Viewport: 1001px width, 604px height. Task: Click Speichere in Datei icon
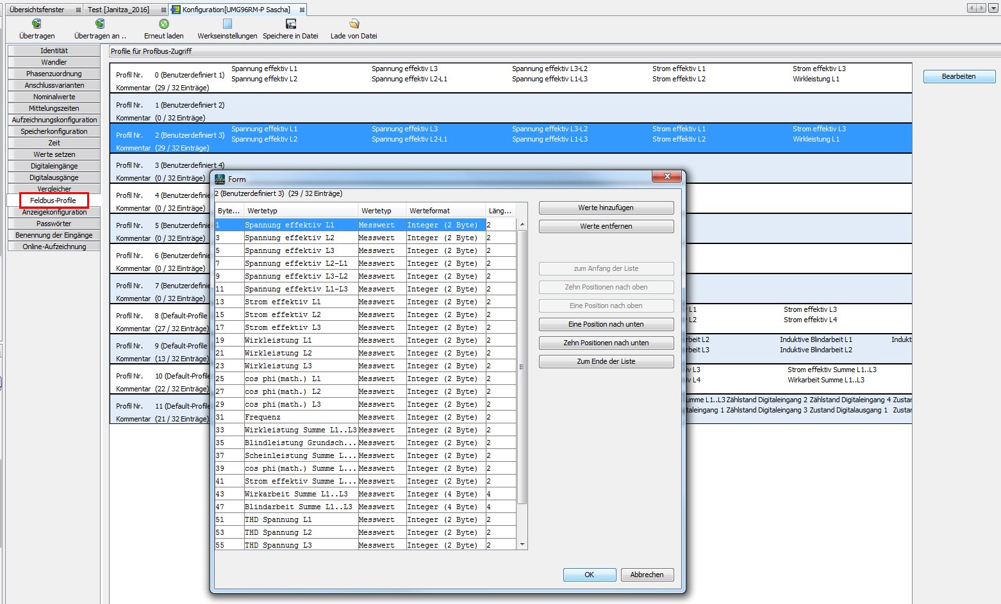point(290,24)
